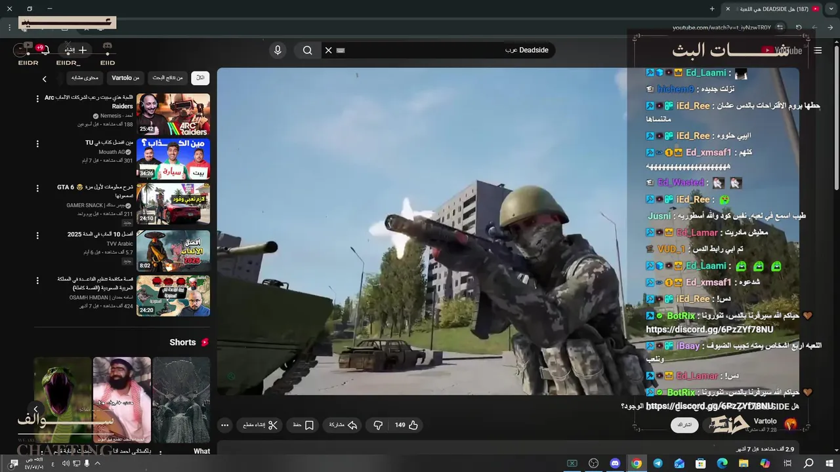Open the bearded man Shorts thumbnail
840x472 pixels.
tap(122, 400)
